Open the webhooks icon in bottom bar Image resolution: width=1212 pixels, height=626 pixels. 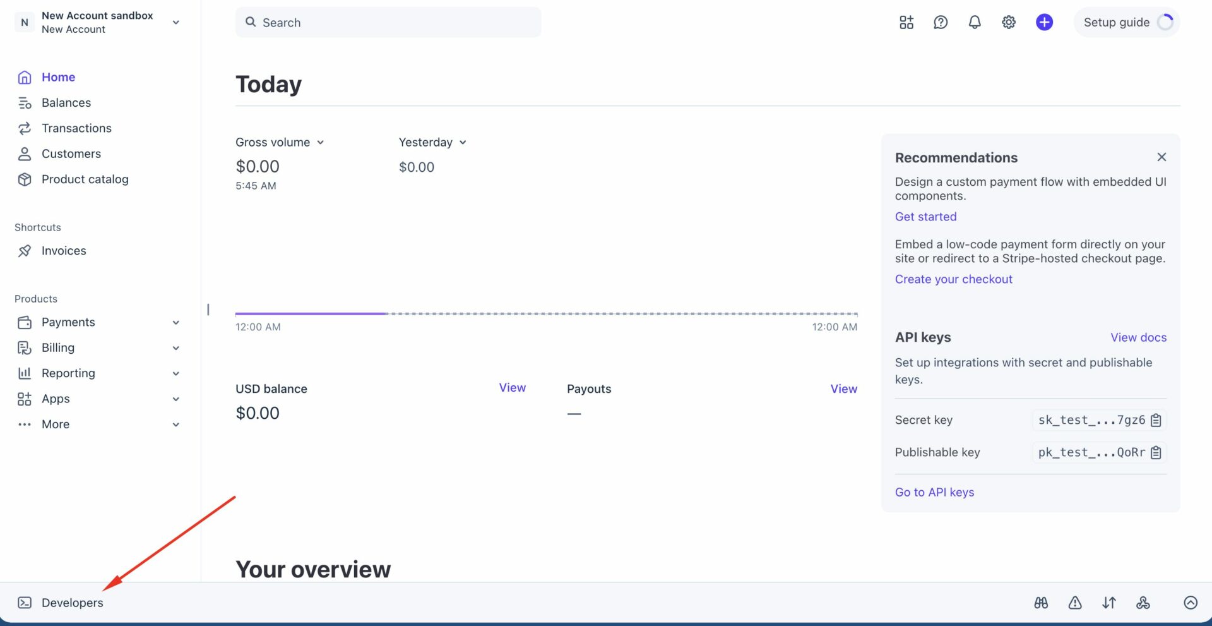pyautogui.click(x=1143, y=603)
